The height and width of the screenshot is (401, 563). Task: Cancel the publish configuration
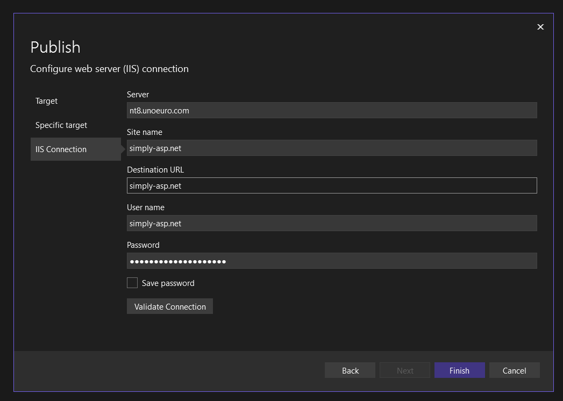click(x=514, y=370)
